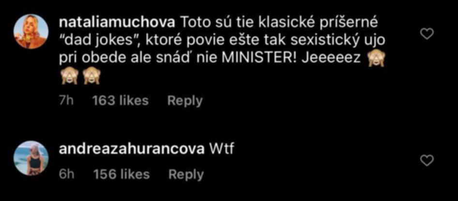Click the 7h timestamp
The width and height of the screenshot is (458, 201).
click(x=66, y=101)
